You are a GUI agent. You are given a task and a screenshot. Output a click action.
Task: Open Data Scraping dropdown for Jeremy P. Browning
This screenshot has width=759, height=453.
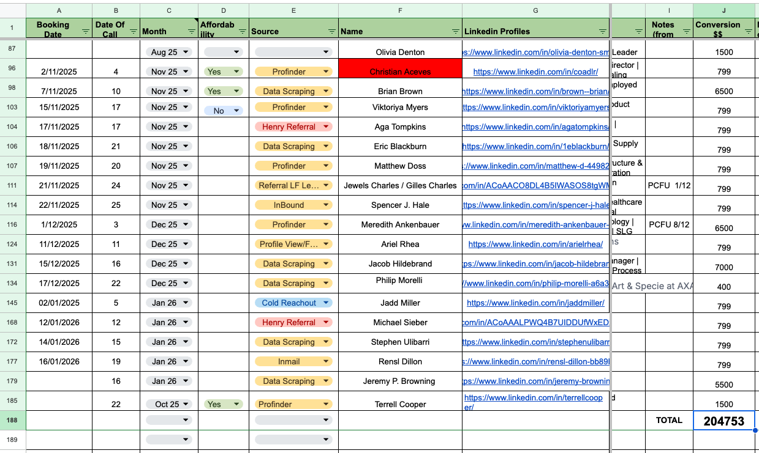[x=293, y=381]
